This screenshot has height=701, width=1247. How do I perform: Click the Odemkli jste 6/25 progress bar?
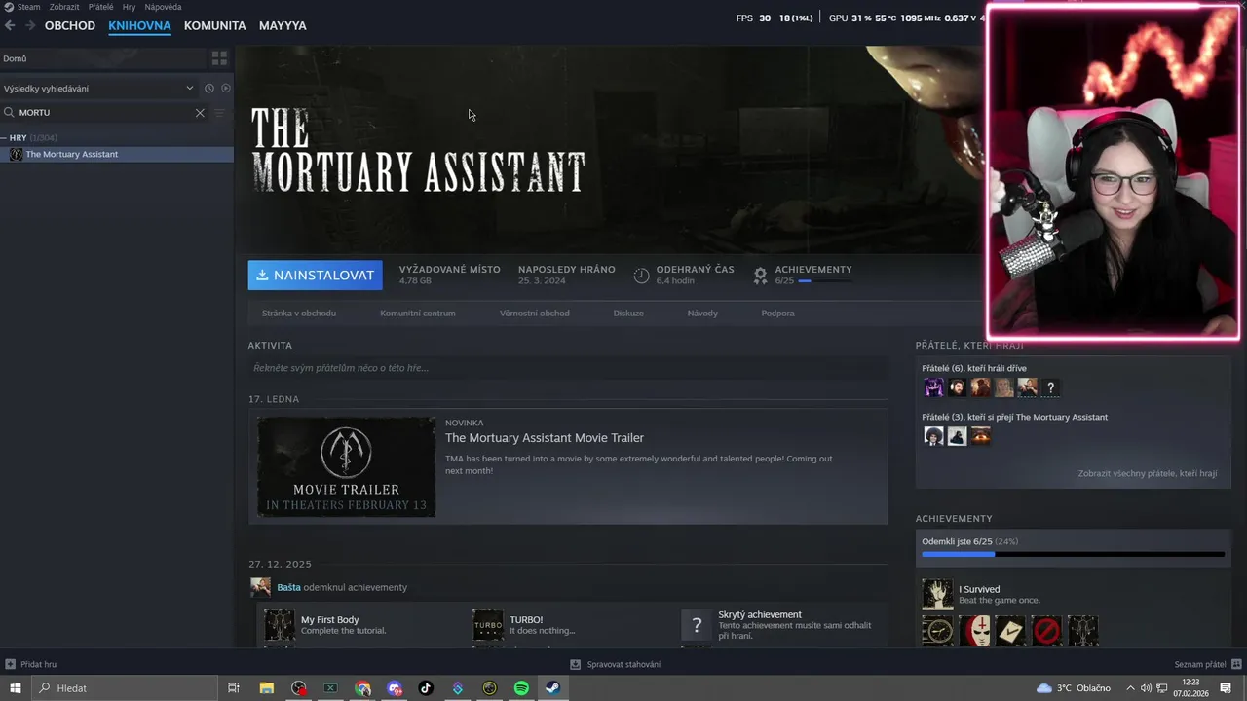click(1073, 554)
